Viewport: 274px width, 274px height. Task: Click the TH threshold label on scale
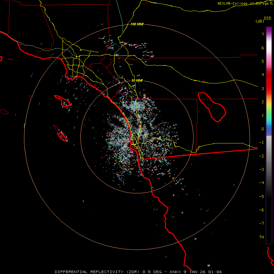coord(262,237)
